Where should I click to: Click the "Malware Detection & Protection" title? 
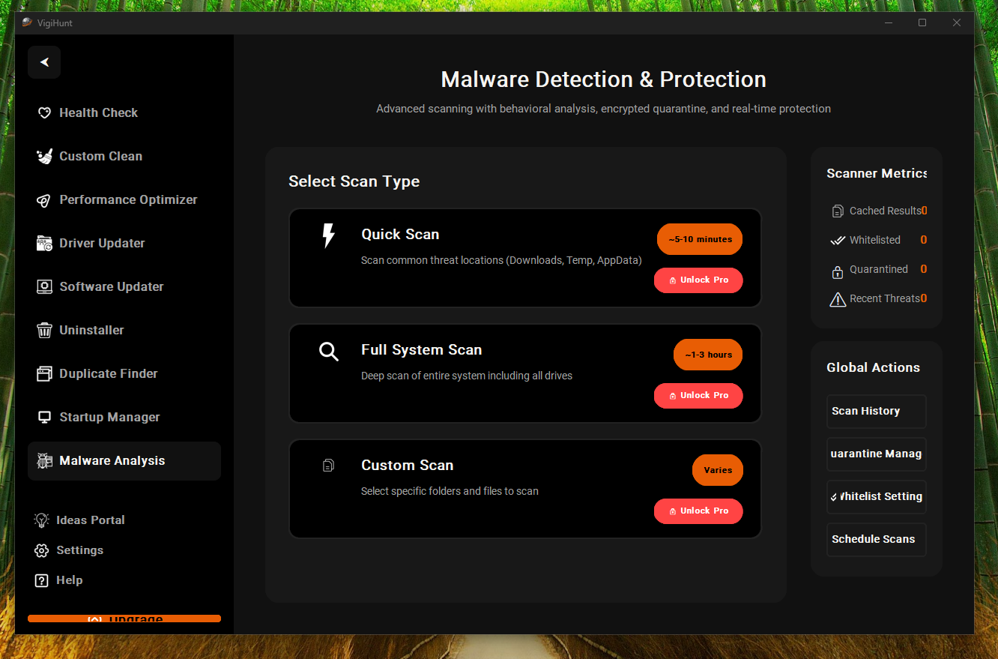[x=603, y=79]
